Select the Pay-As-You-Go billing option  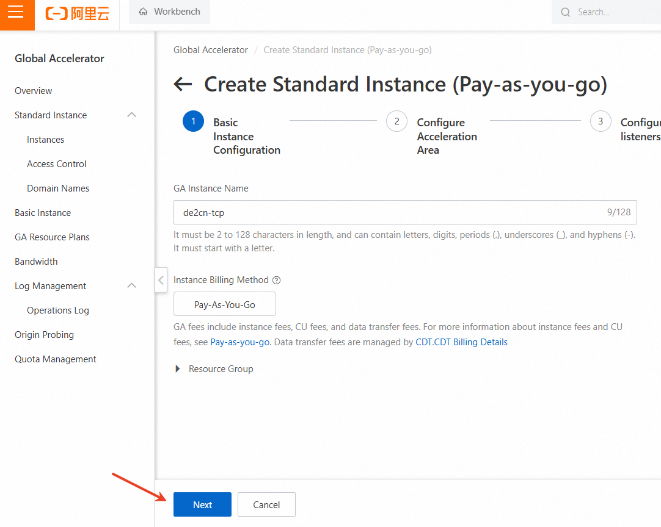(224, 304)
